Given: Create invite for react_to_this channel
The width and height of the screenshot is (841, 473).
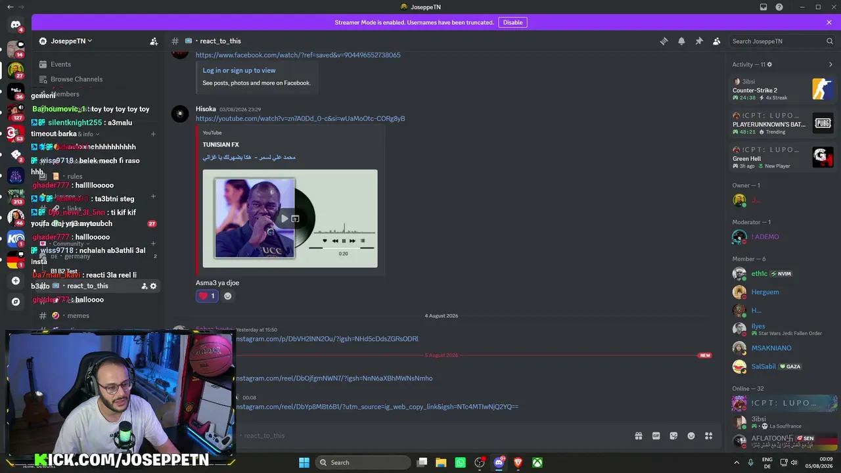Looking at the screenshot, I should coord(145,286).
